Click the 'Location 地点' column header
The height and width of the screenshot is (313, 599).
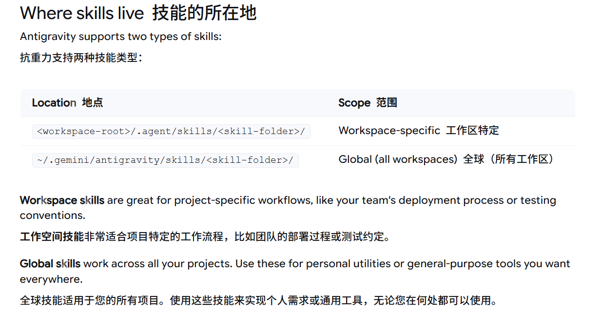pos(67,103)
